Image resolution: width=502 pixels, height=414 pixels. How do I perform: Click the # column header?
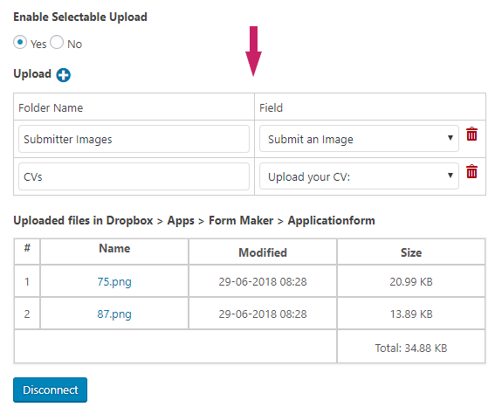click(27, 248)
